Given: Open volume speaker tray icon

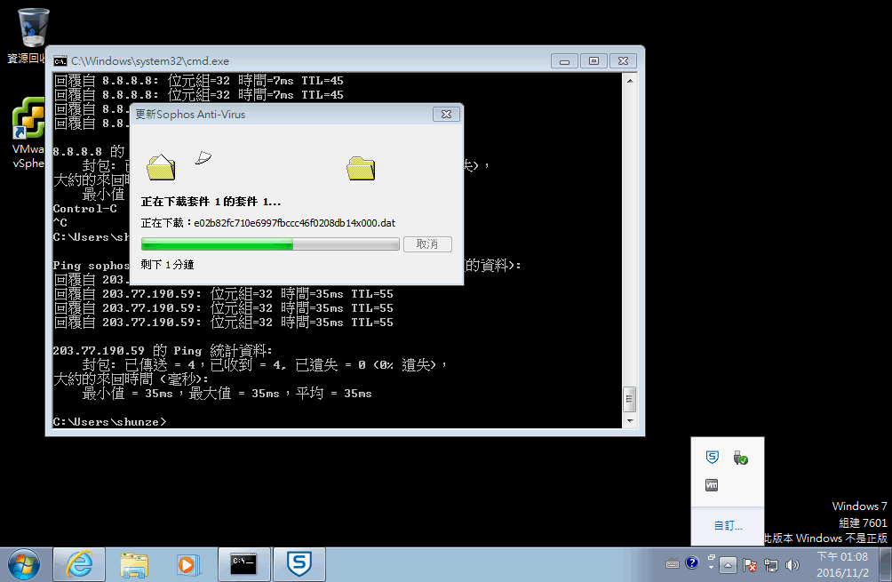Looking at the screenshot, I should coord(792,565).
